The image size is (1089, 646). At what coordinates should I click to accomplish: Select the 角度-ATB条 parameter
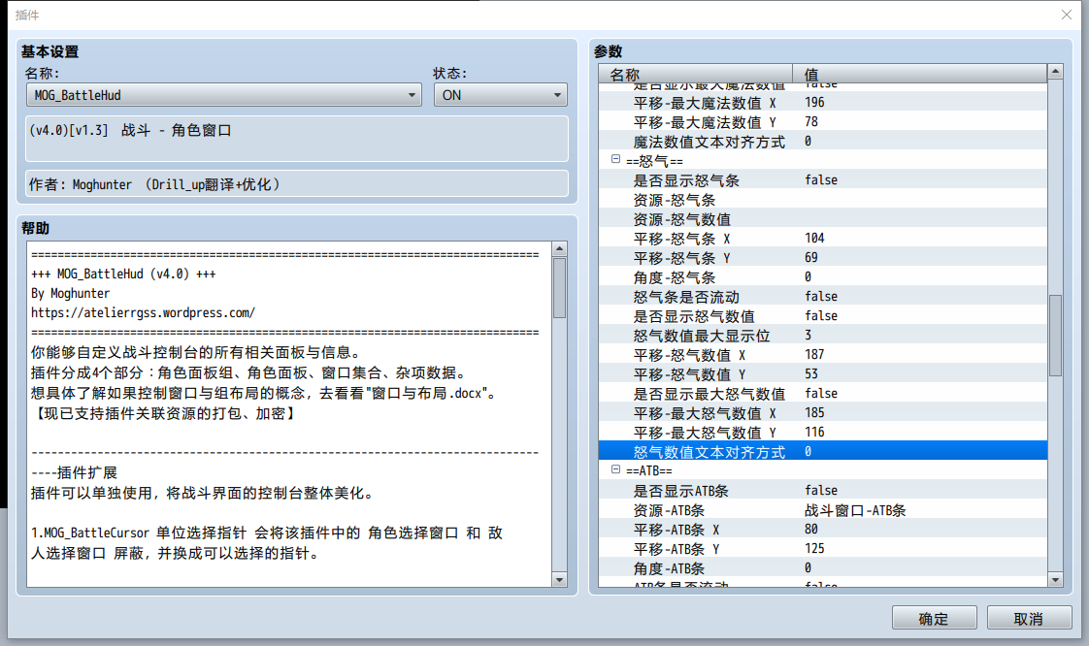823,568
